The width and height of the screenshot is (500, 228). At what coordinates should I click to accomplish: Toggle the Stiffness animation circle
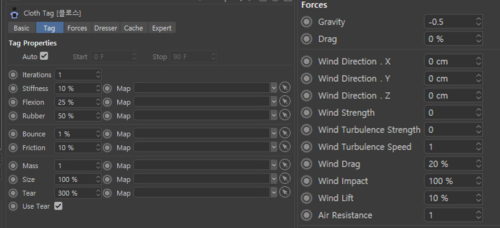point(13,88)
